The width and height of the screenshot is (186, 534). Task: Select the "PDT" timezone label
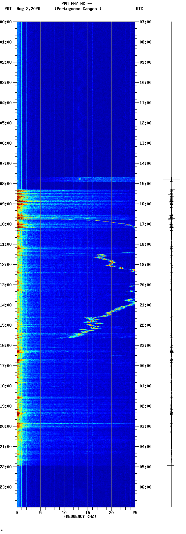pyautogui.click(x=8, y=9)
